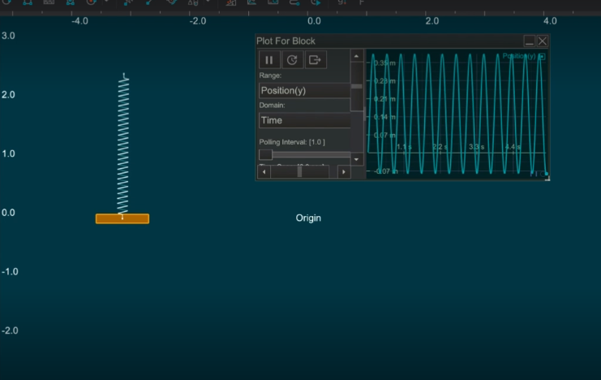Viewport: 601px width, 380px height.
Task: Click the Origin label in the workspace
Action: point(308,218)
